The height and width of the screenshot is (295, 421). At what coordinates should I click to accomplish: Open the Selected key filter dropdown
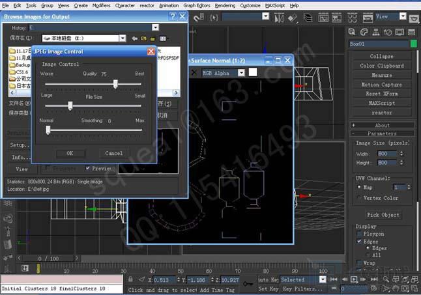tap(323, 279)
